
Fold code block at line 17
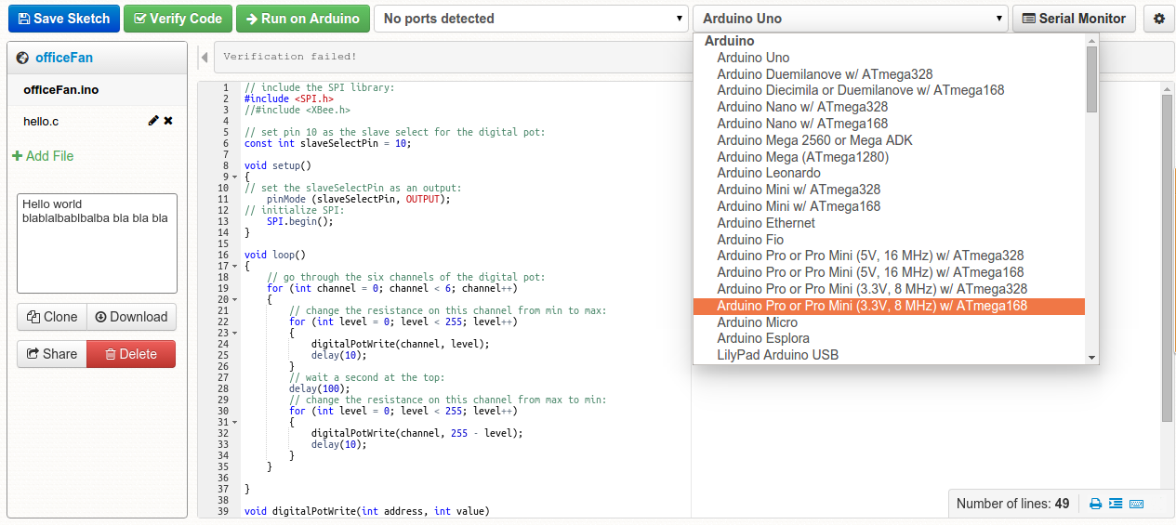pos(234,266)
